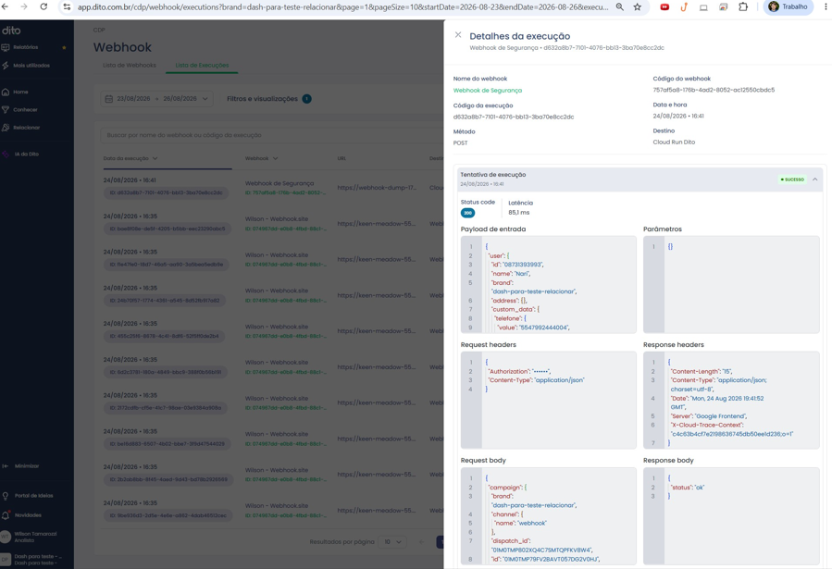Image resolution: width=832 pixels, height=569 pixels.
Task: Click the Latência value 85,1 ms
Action: (519, 213)
